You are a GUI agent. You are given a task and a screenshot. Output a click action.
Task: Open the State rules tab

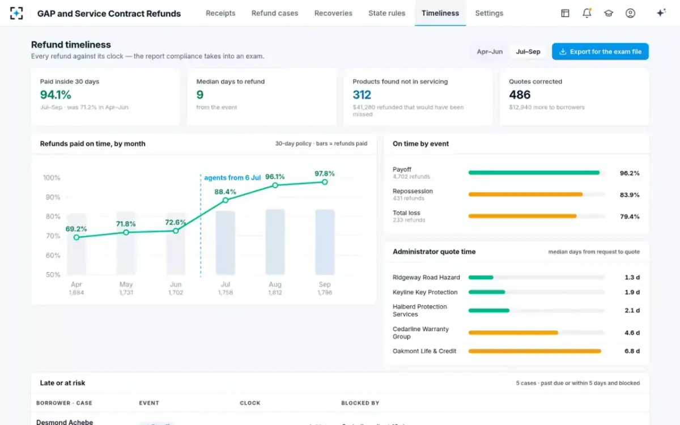tap(387, 13)
